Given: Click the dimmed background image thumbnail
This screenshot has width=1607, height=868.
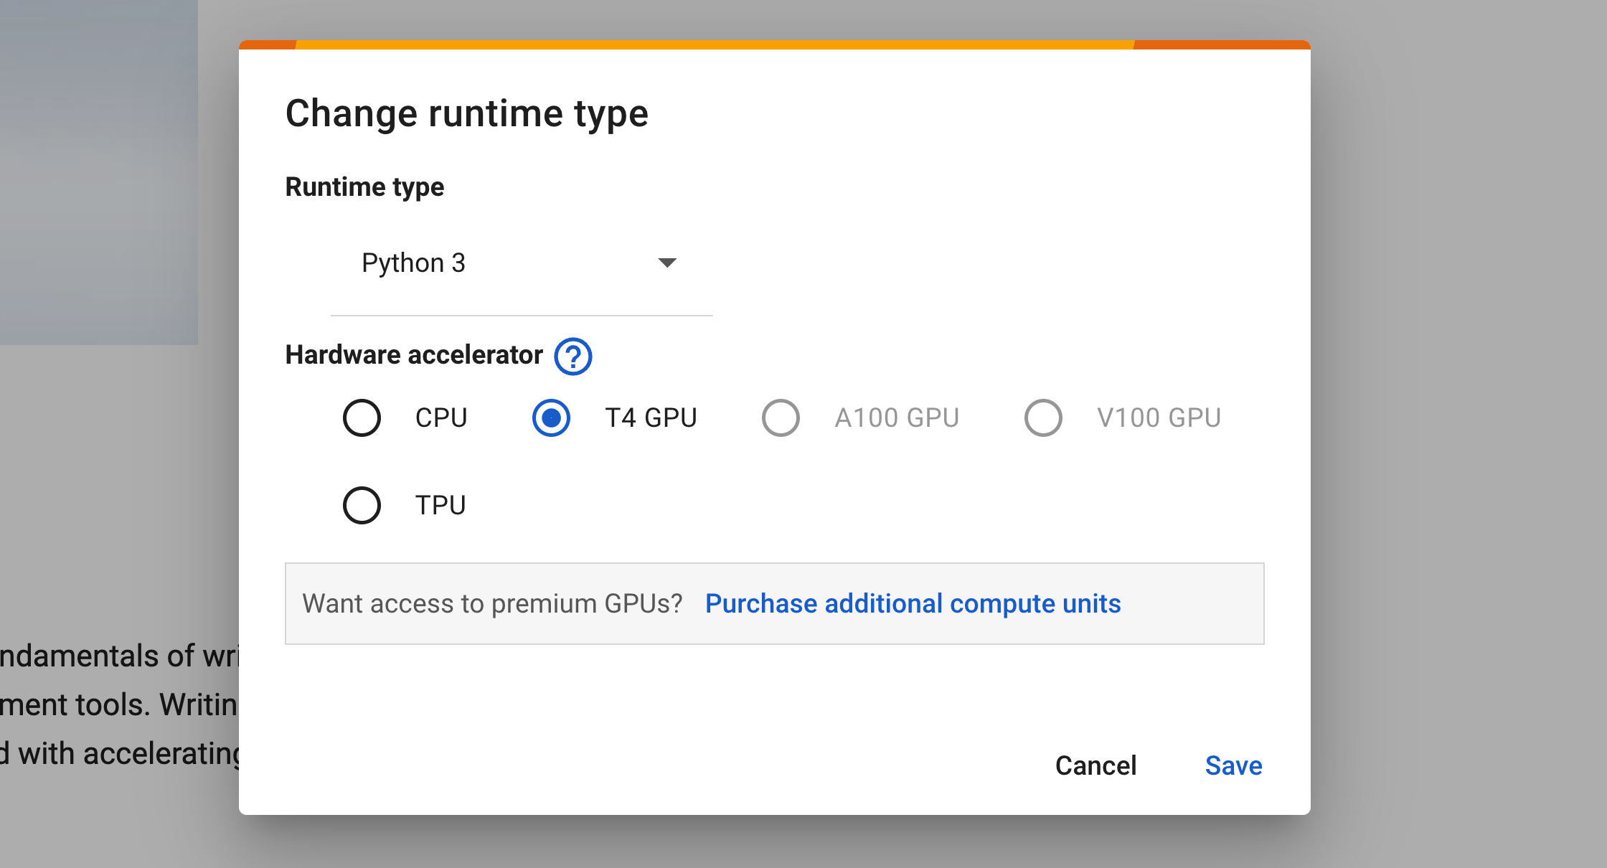Looking at the screenshot, I should coord(98,172).
